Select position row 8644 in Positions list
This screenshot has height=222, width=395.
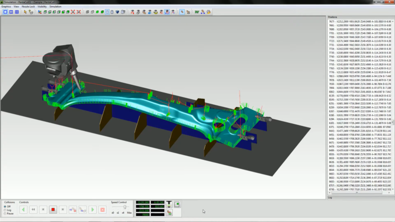[x=360, y=170]
